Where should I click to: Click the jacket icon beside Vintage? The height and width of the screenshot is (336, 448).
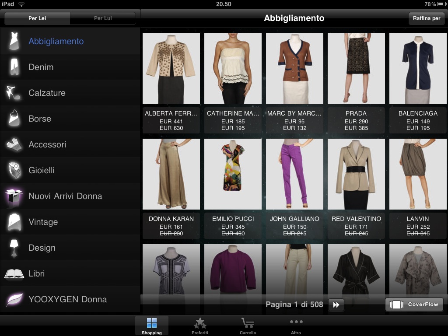click(x=14, y=222)
